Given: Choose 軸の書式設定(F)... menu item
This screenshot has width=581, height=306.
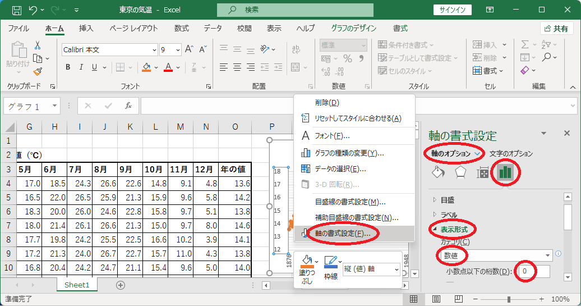Looking at the screenshot, I should (x=354, y=234).
